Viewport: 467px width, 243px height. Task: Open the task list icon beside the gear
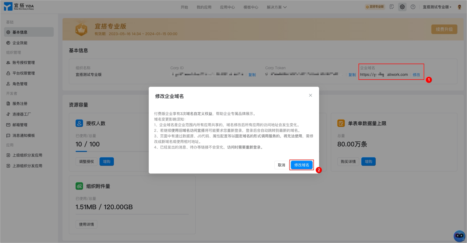[x=392, y=7]
